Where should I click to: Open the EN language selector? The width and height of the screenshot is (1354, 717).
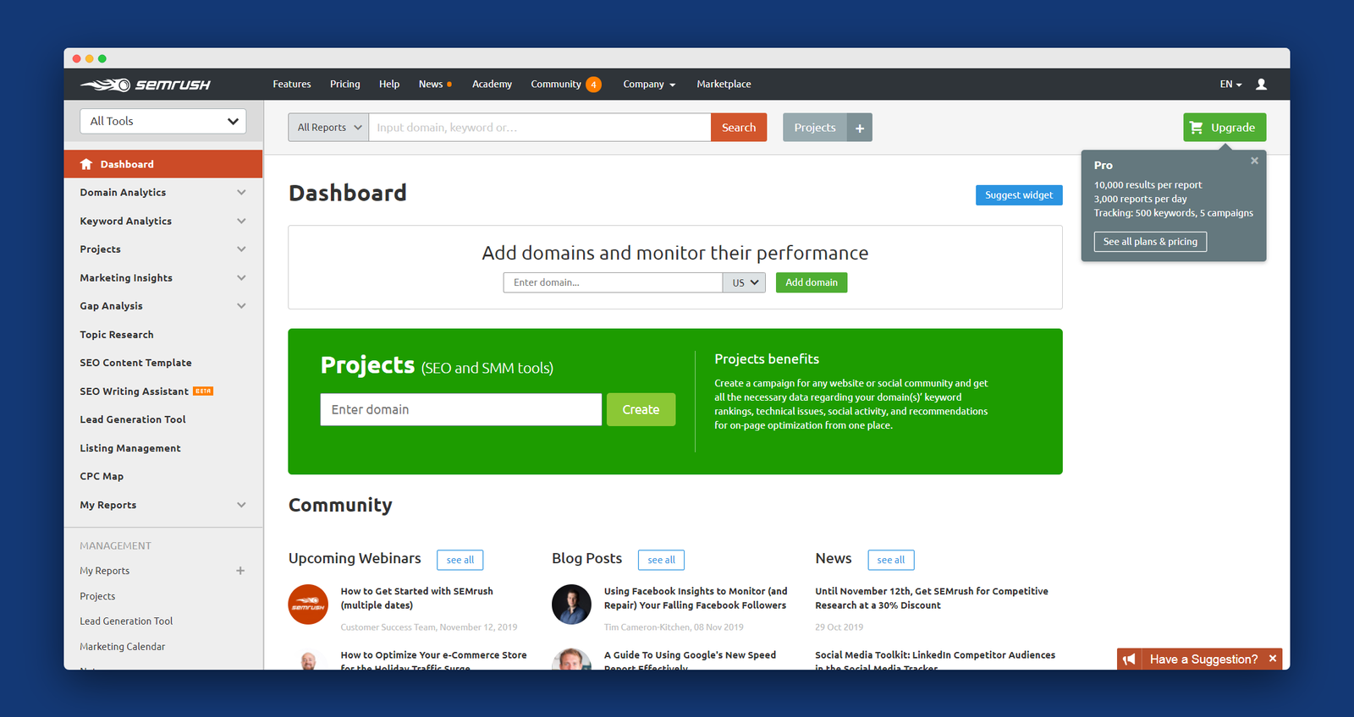(x=1230, y=85)
